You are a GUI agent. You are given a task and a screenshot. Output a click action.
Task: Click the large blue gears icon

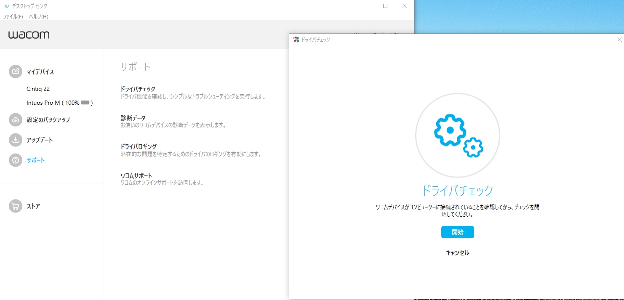pyautogui.click(x=458, y=135)
